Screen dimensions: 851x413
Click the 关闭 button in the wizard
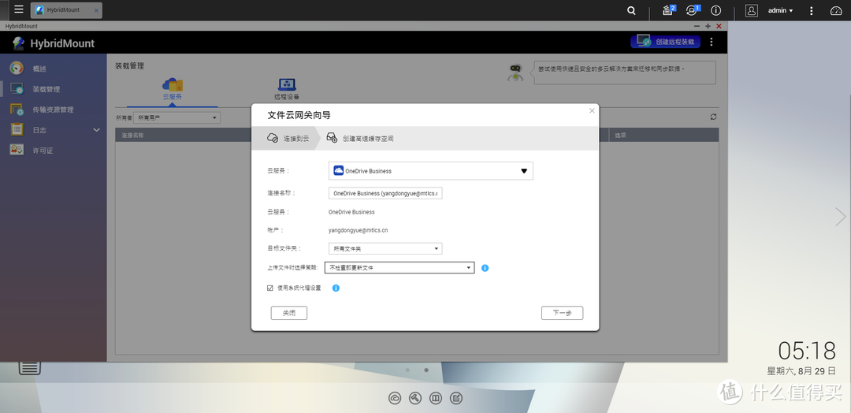[x=289, y=313]
